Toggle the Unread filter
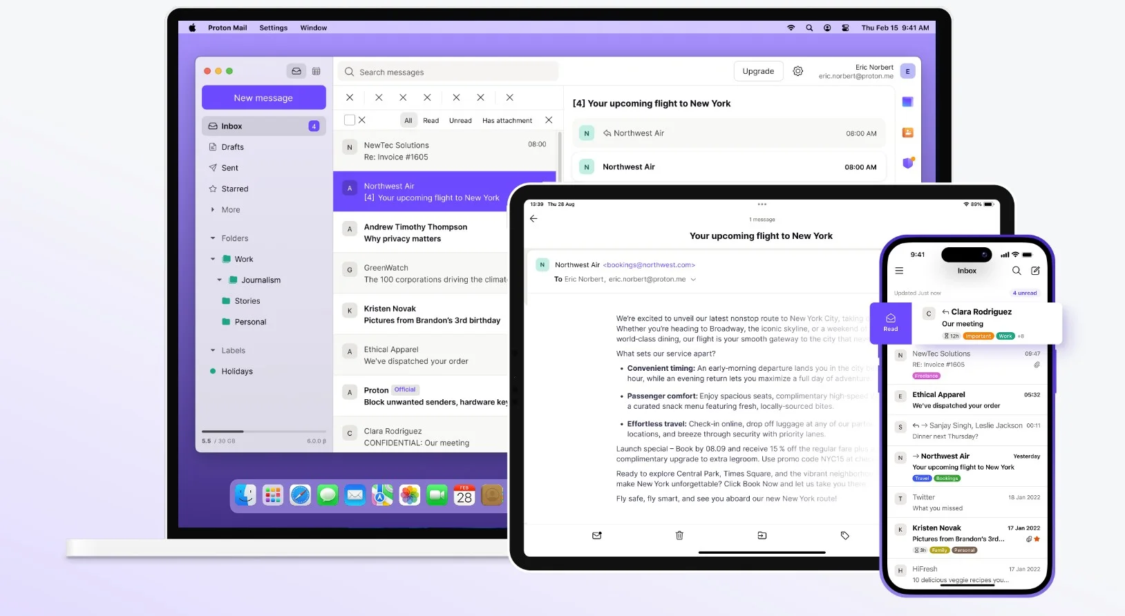Viewport: 1125px width, 616px height. pos(460,120)
